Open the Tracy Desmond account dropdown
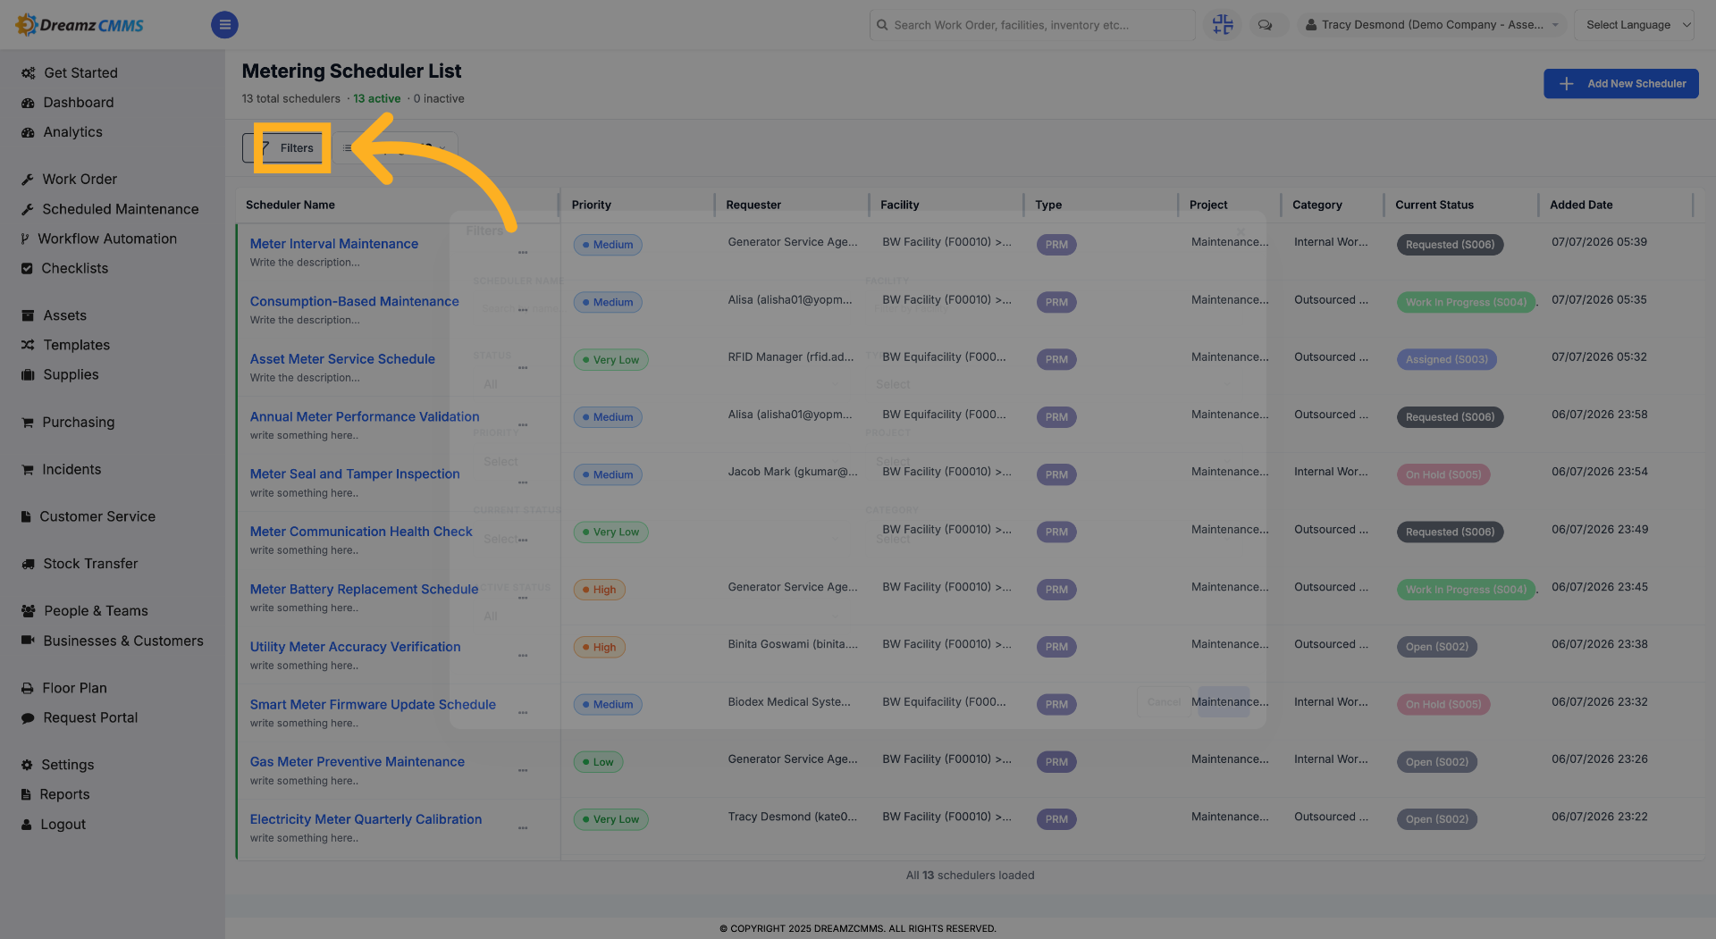This screenshot has height=939, width=1716. 1430,25
